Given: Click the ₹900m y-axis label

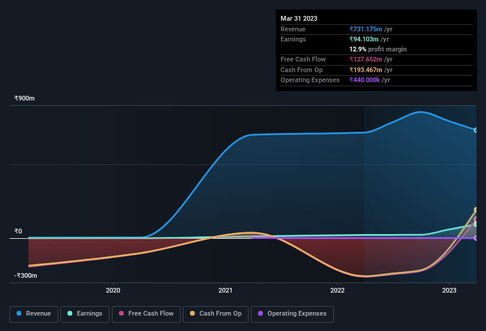Looking at the screenshot, I should coord(24,98).
